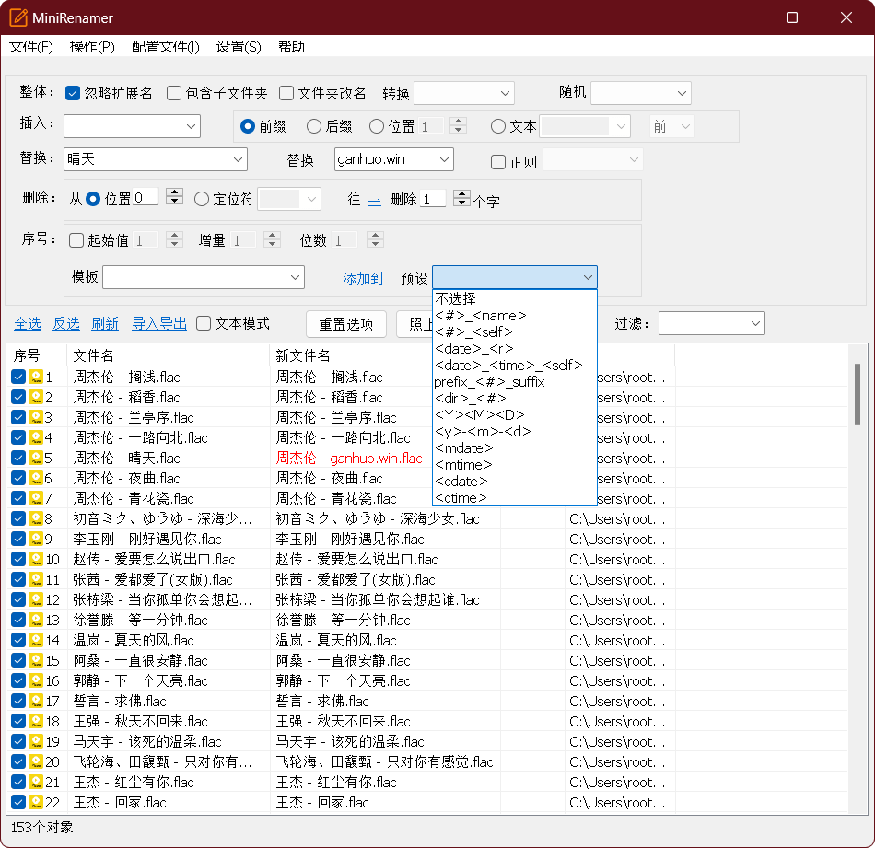Choose <date>_<time>_<self> preset
875x848 pixels.
click(x=515, y=365)
